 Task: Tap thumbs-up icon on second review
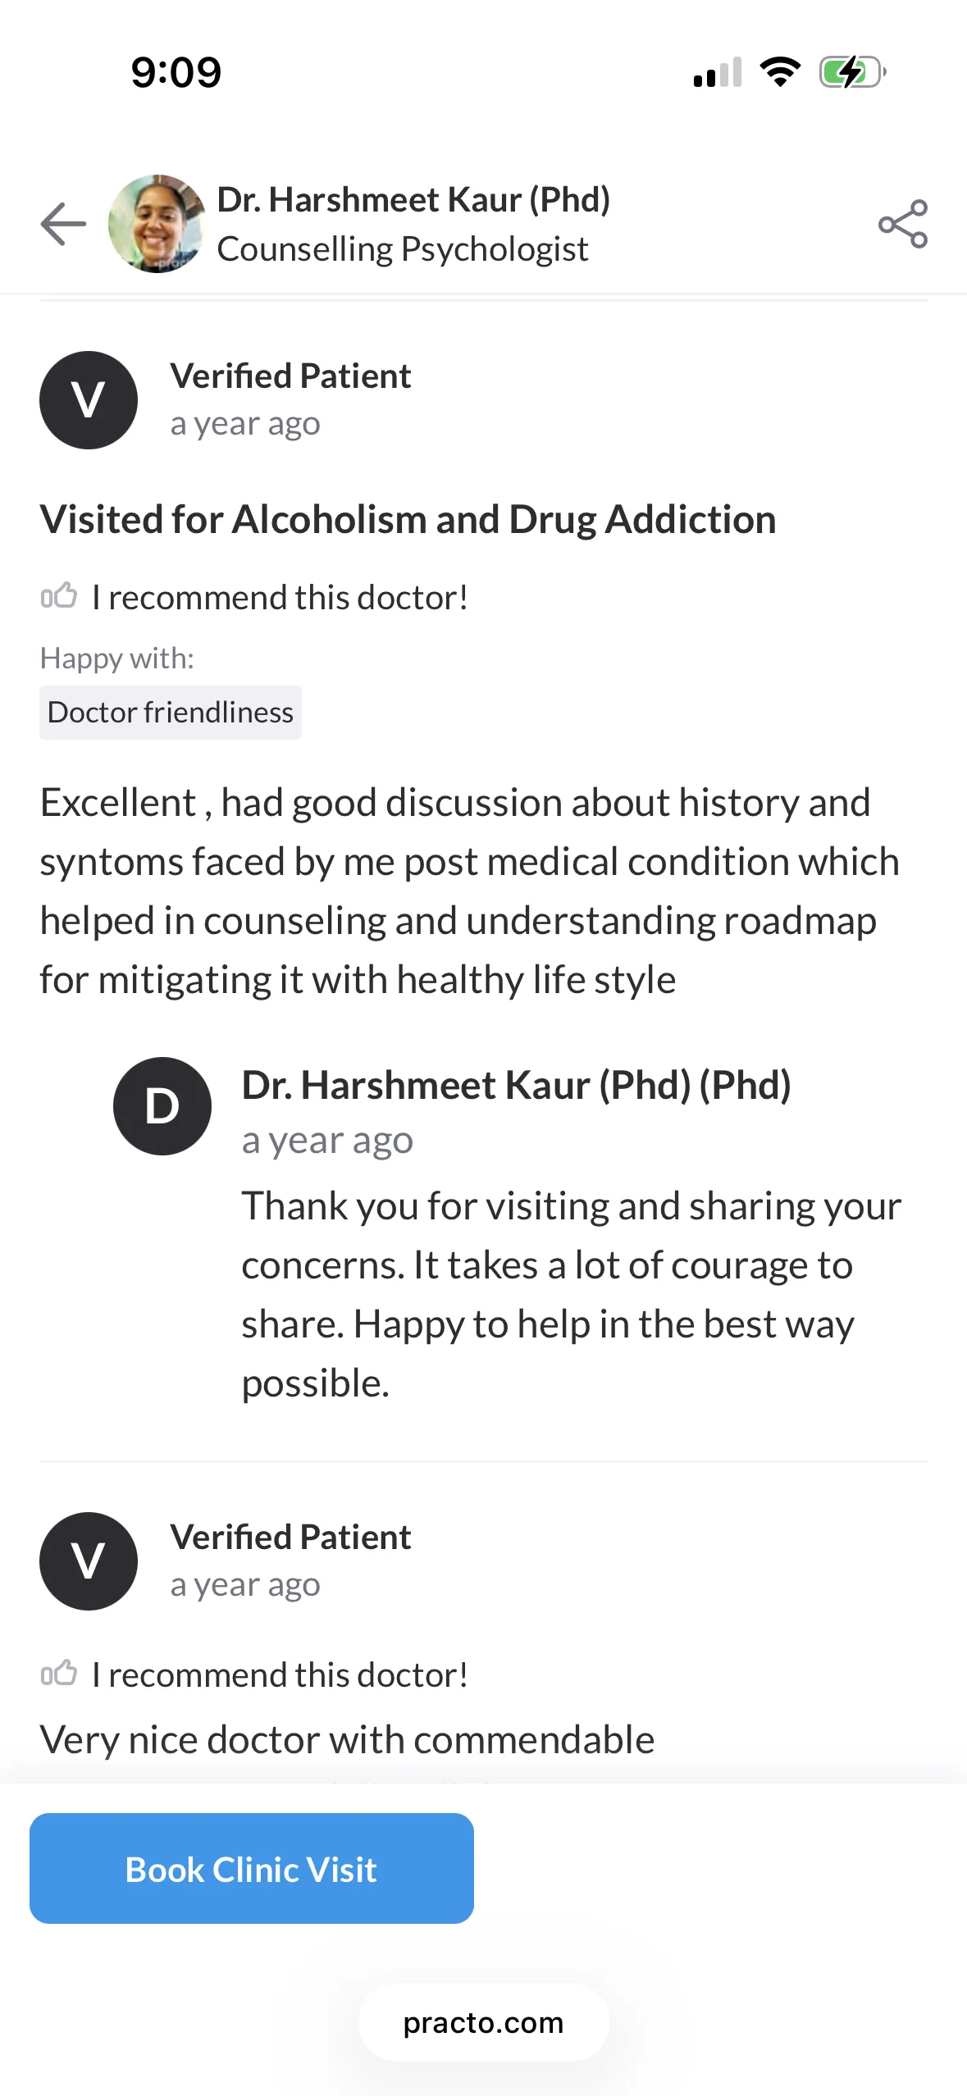[59, 1674]
